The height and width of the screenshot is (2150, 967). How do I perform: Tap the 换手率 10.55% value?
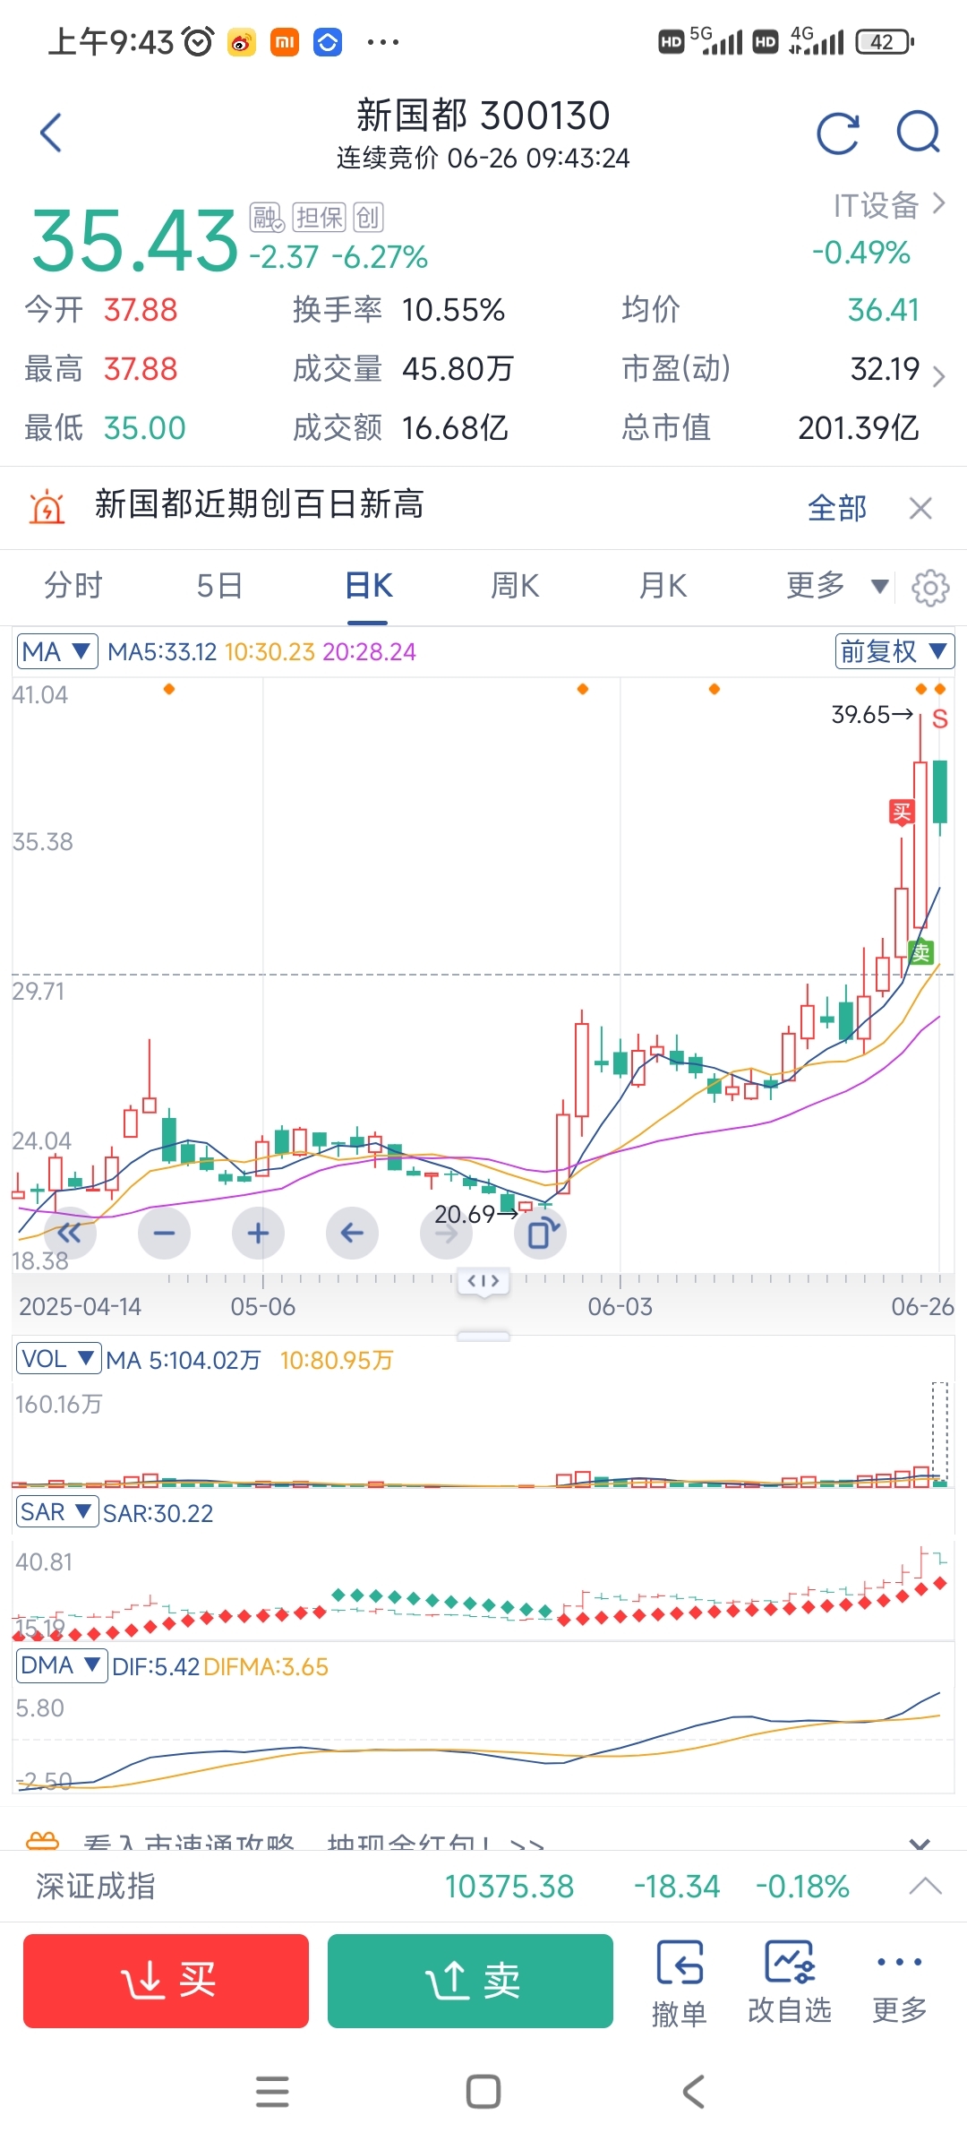coord(453,310)
